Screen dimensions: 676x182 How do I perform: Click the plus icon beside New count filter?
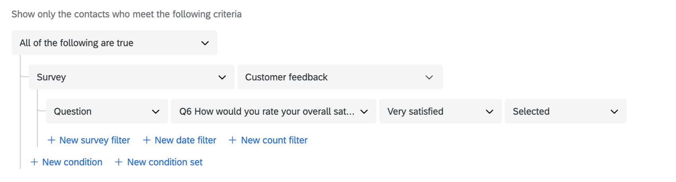point(233,140)
